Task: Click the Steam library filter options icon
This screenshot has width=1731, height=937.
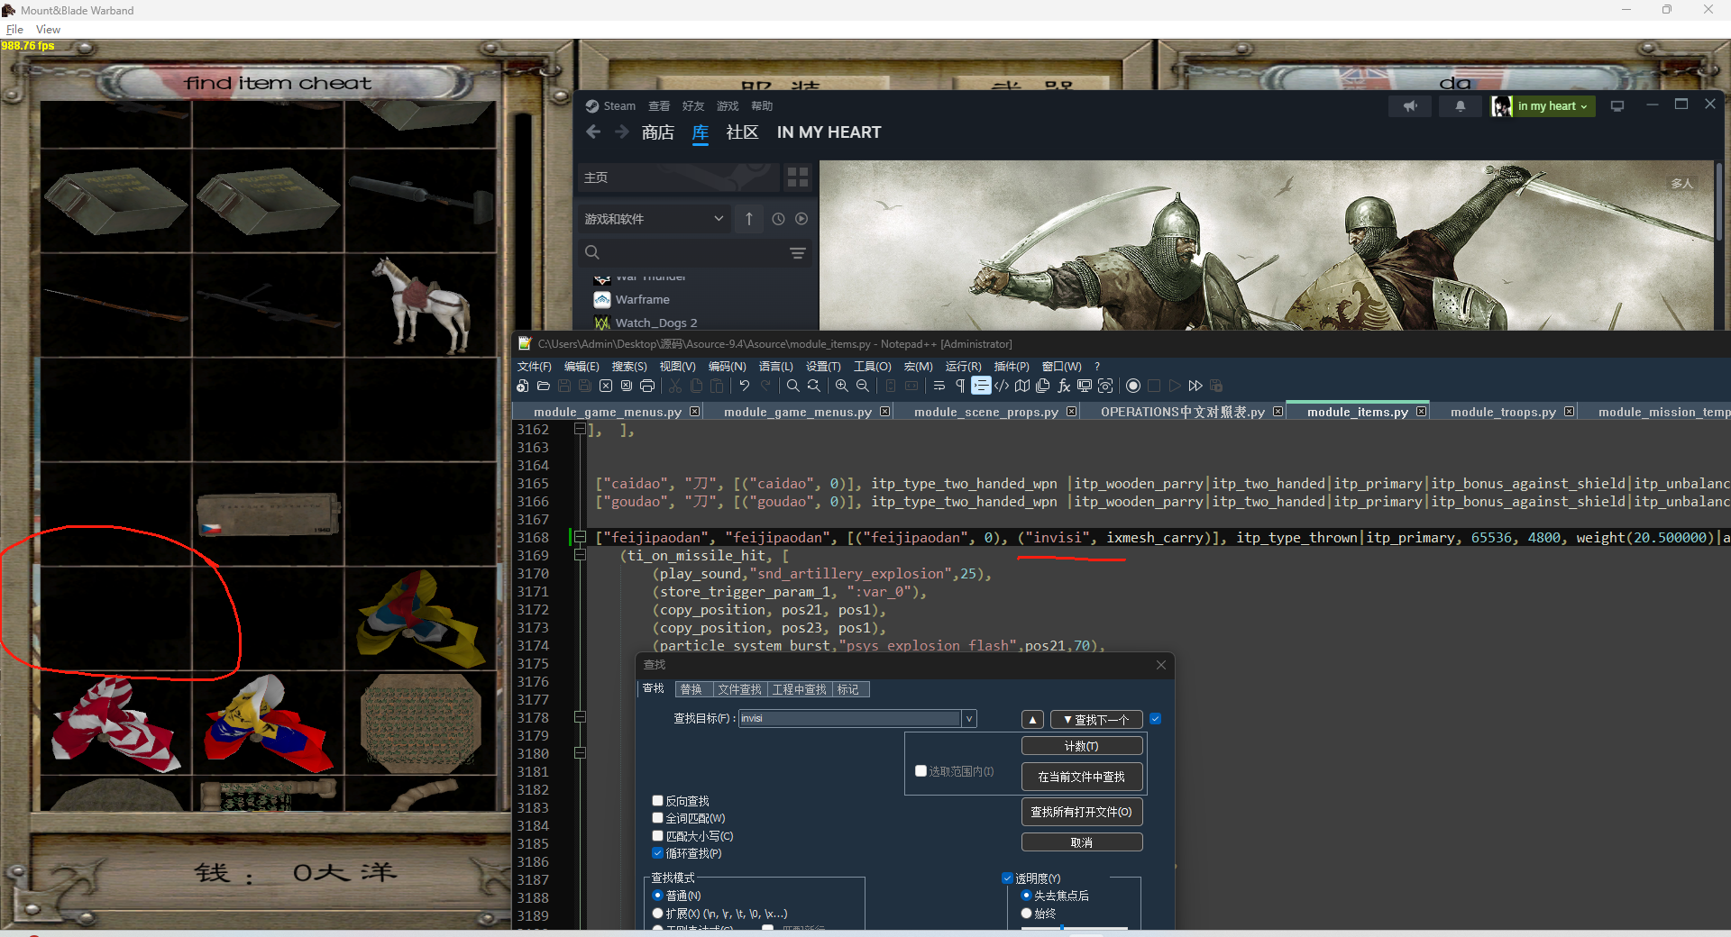Action: point(798,253)
